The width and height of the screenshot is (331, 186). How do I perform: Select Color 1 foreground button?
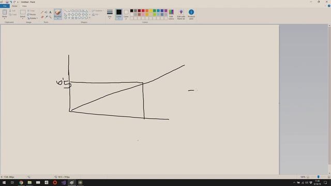[x=119, y=14]
